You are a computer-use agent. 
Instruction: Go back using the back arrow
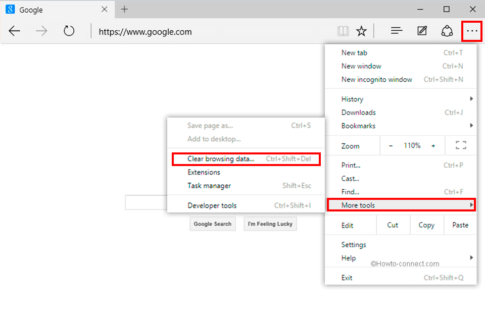click(x=14, y=31)
